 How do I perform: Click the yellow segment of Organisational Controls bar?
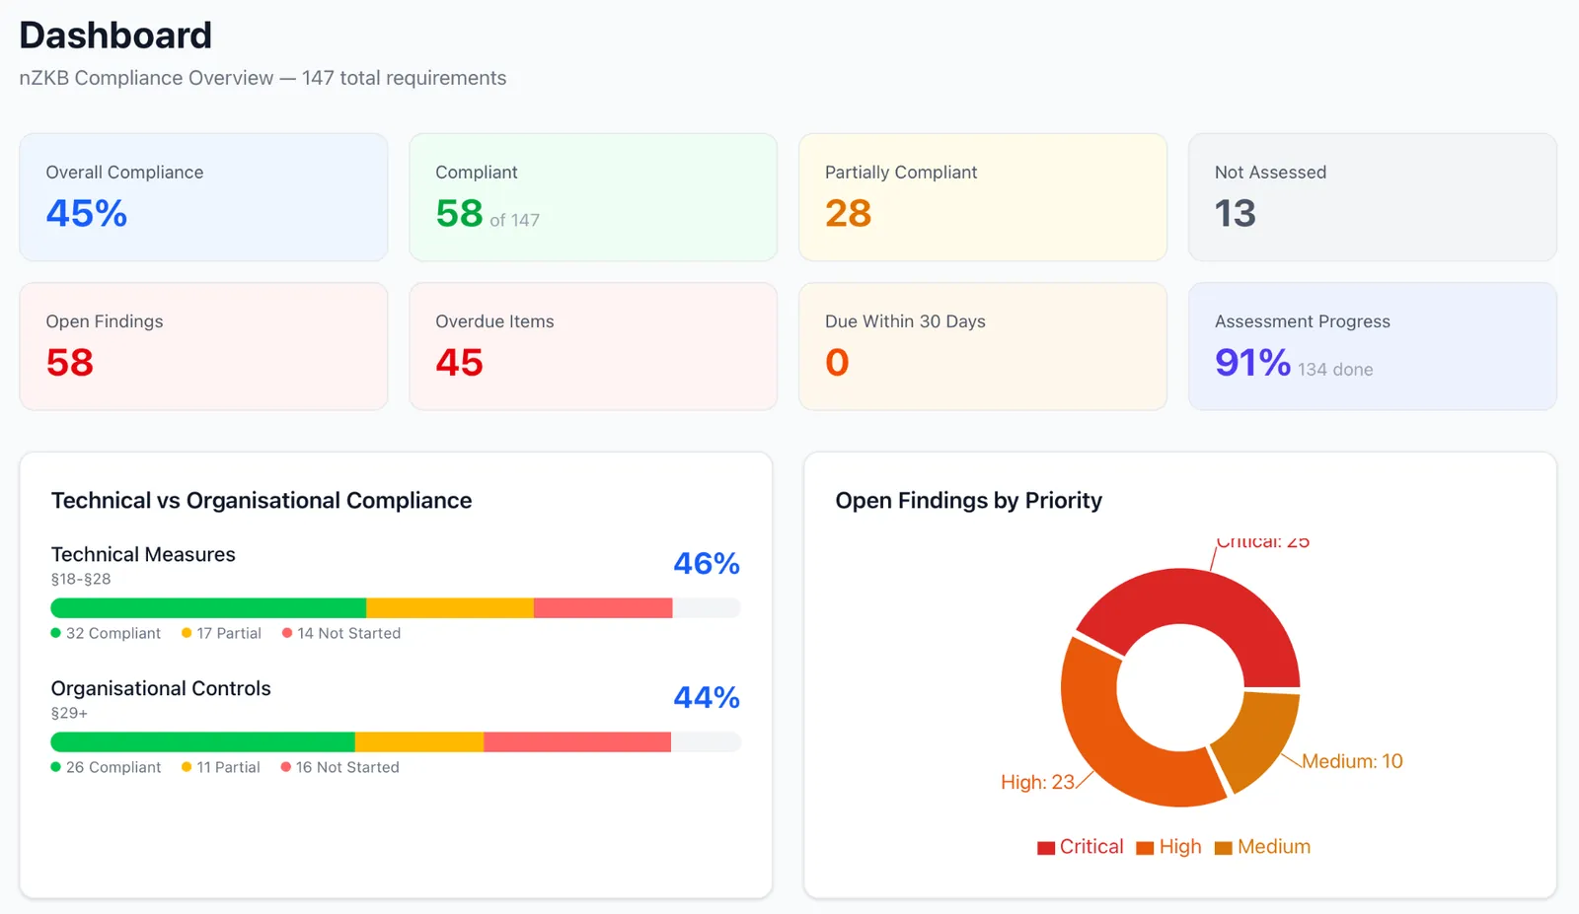(419, 741)
